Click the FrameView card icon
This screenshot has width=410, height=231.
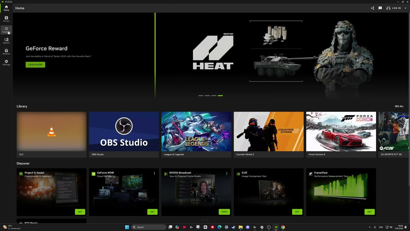[311, 174]
